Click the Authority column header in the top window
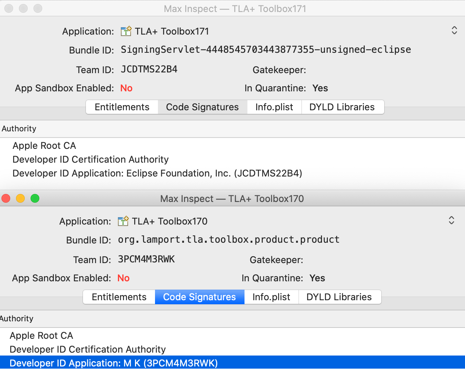Viewport: 465px width, 381px height. pyautogui.click(x=19, y=128)
